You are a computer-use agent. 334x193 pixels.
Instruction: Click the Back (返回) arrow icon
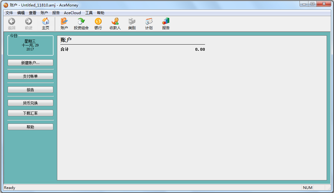(11, 21)
